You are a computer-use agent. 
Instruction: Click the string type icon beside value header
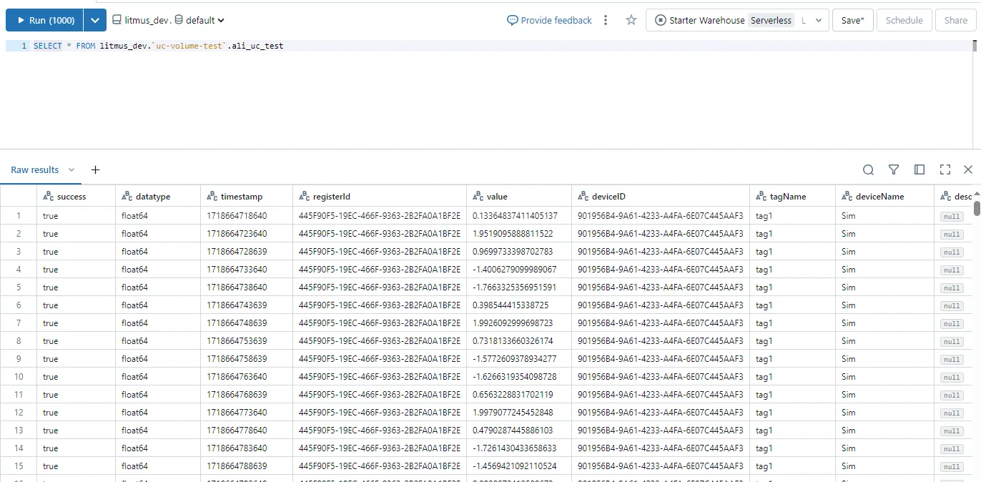(x=478, y=197)
